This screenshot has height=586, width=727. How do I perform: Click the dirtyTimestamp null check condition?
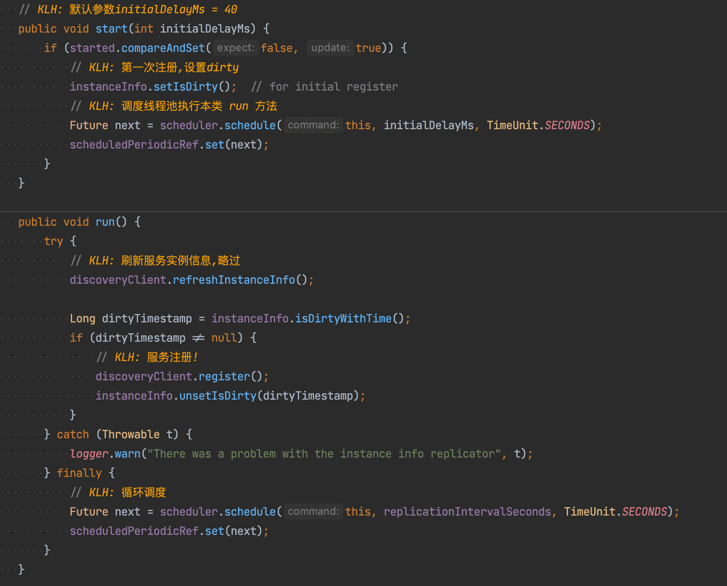point(166,338)
